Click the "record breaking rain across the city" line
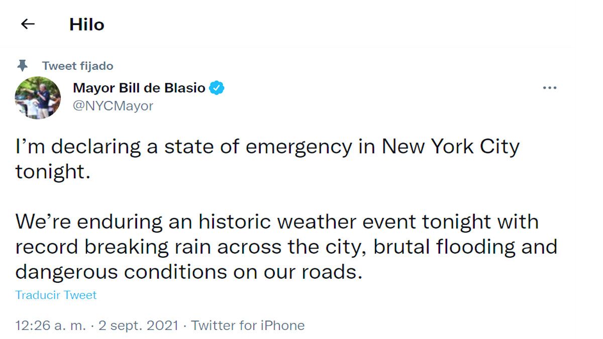Image resolution: width=603 pixels, height=339 pixels. [x=191, y=247]
